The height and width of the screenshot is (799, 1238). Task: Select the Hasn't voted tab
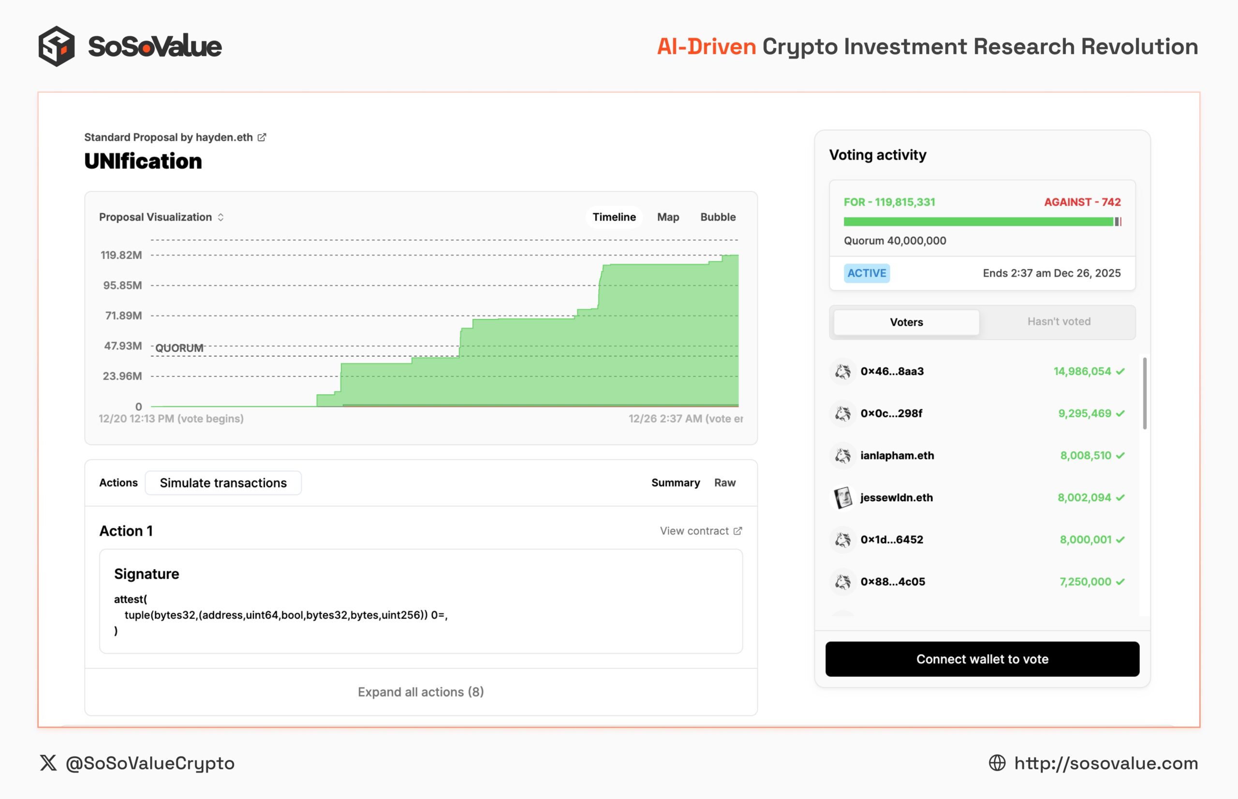(1059, 321)
